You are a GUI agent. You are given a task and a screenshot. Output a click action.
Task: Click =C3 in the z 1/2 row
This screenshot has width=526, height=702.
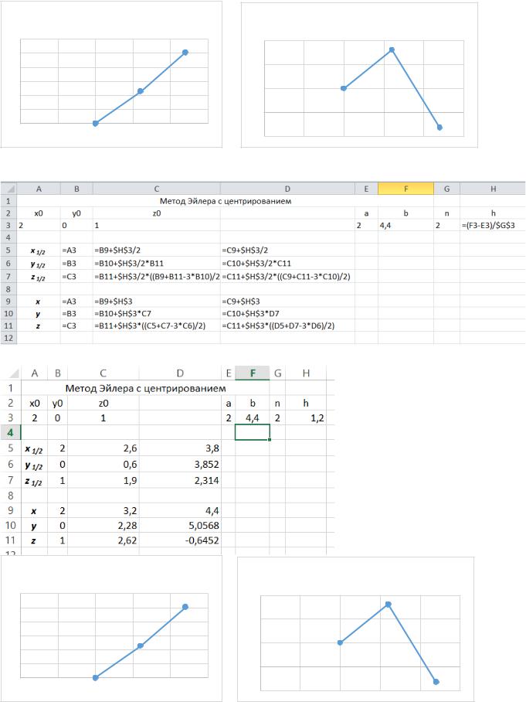click(x=76, y=277)
